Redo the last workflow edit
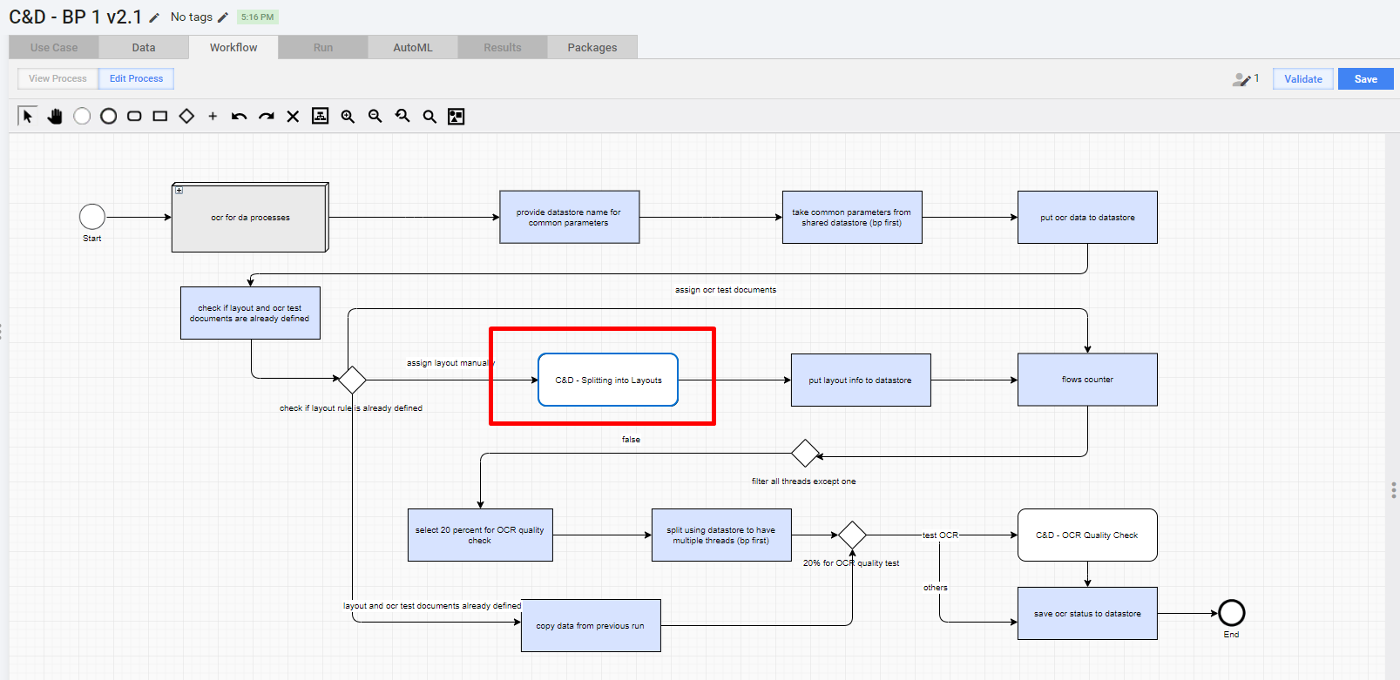 (267, 116)
